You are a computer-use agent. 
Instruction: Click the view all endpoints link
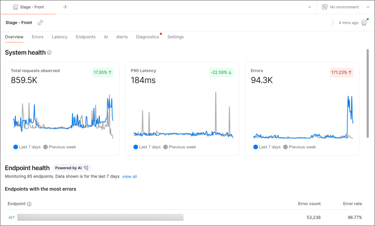click(130, 177)
